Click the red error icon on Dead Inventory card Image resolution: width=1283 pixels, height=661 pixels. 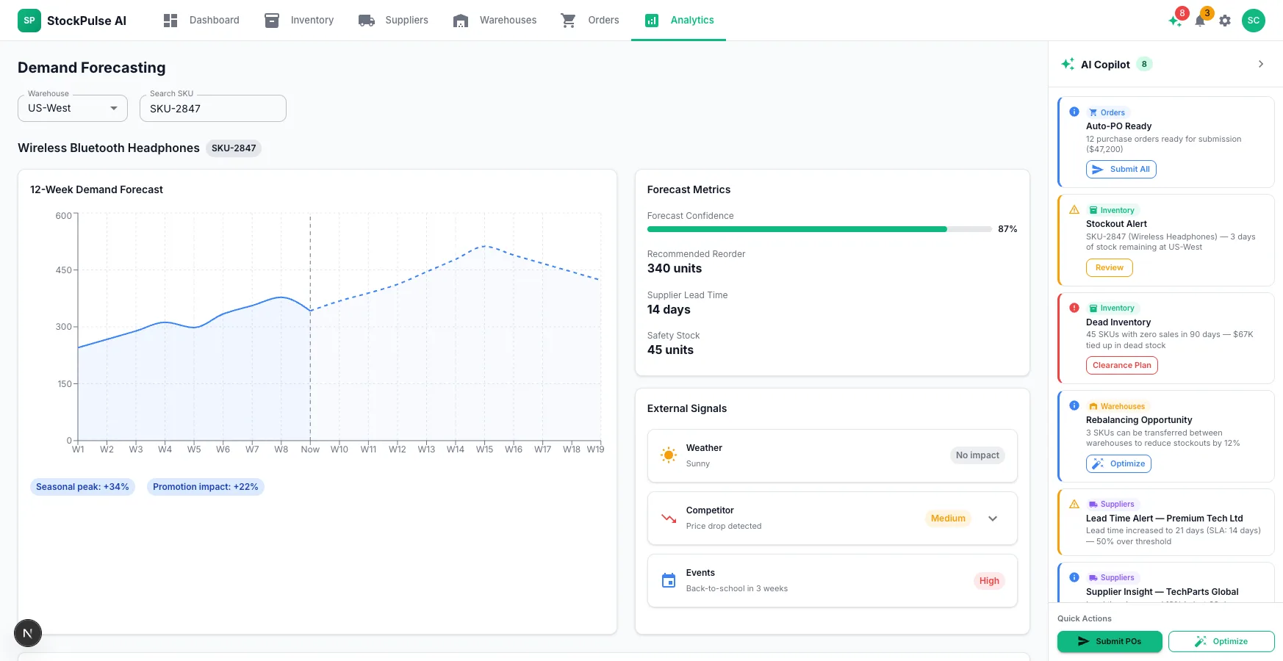coord(1074,308)
